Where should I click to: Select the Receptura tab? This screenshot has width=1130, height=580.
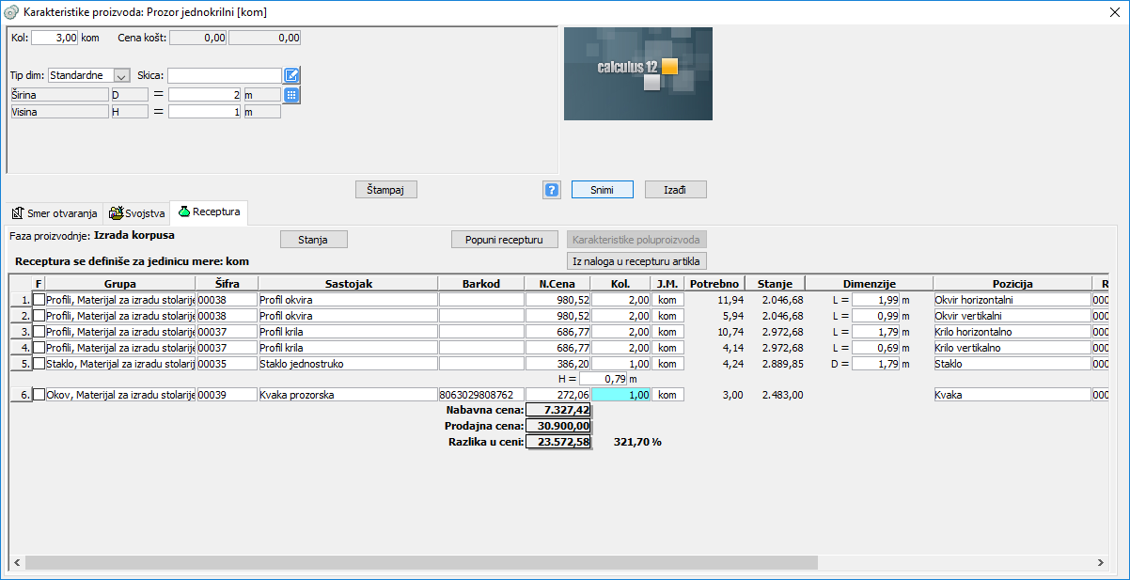click(208, 212)
